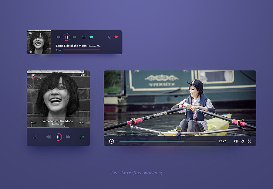Click total time 04:22 on album card
This screenshot has height=189, width=273.
[x=82, y=122]
